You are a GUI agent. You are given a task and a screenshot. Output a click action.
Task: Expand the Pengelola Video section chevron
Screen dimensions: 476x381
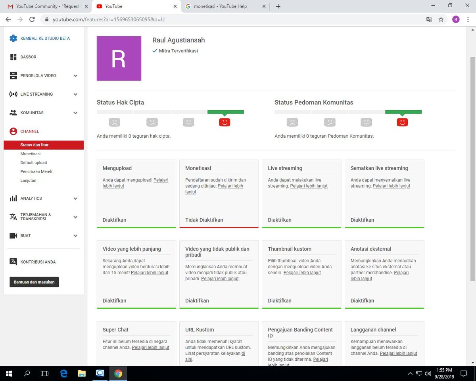click(75, 76)
